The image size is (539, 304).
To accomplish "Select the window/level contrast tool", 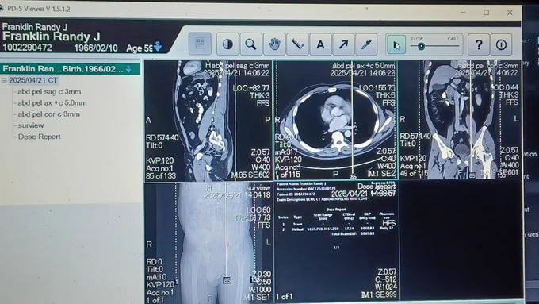I will 227,44.
